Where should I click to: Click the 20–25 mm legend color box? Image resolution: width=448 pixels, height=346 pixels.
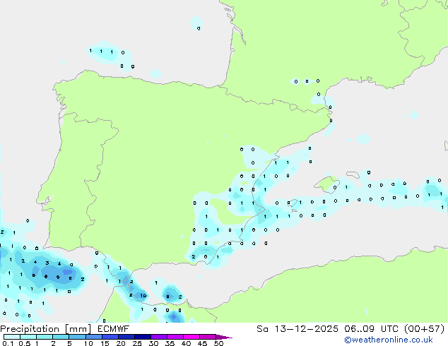(126, 337)
